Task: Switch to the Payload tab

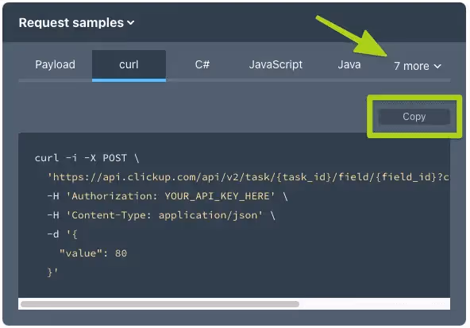Action: pos(55,65)
